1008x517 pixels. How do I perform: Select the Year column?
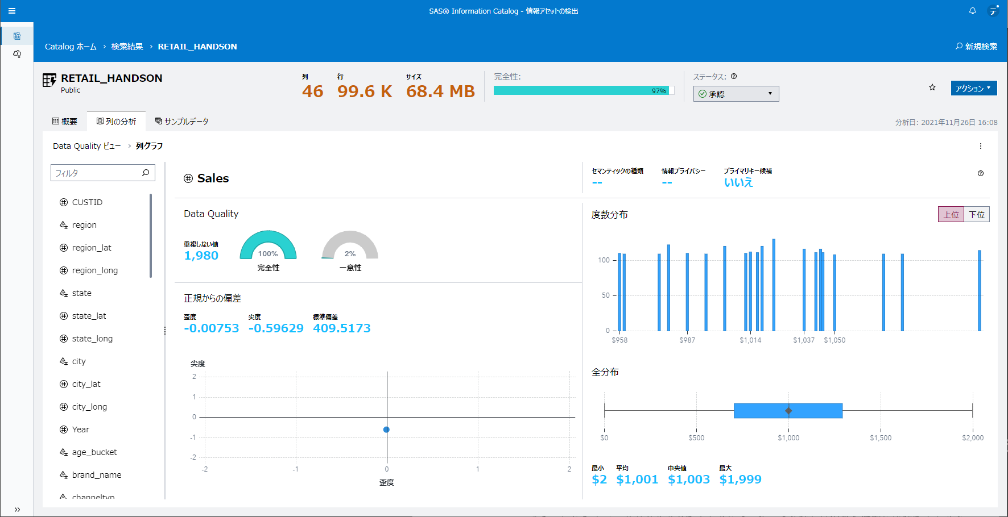point(80,430)
